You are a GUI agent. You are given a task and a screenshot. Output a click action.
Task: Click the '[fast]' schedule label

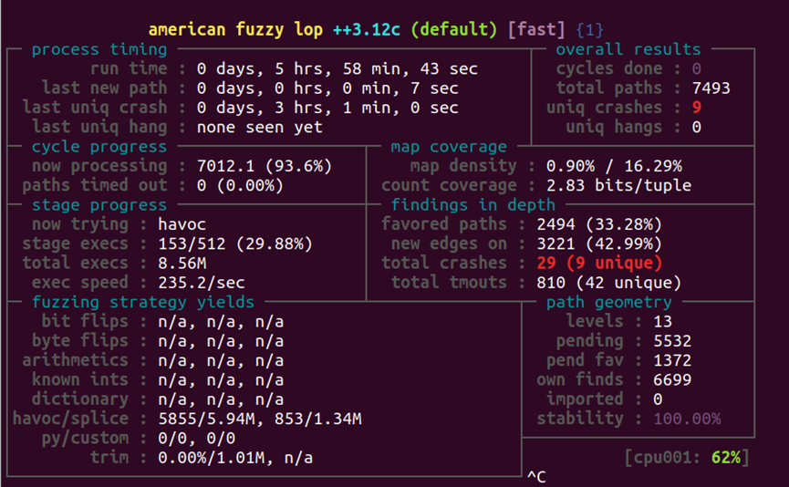[x=536, y=30]
